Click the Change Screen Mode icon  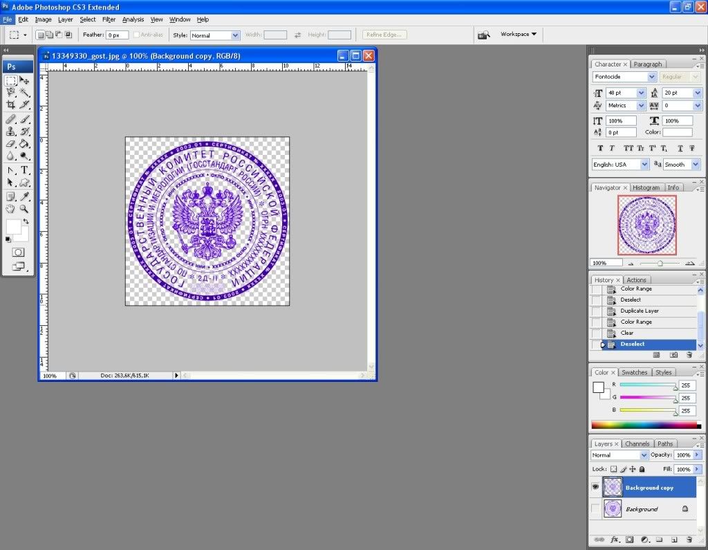(18, 266)
